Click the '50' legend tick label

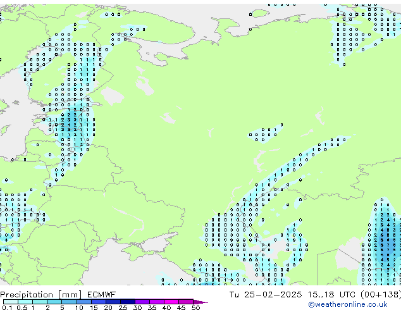pos(195,307)
